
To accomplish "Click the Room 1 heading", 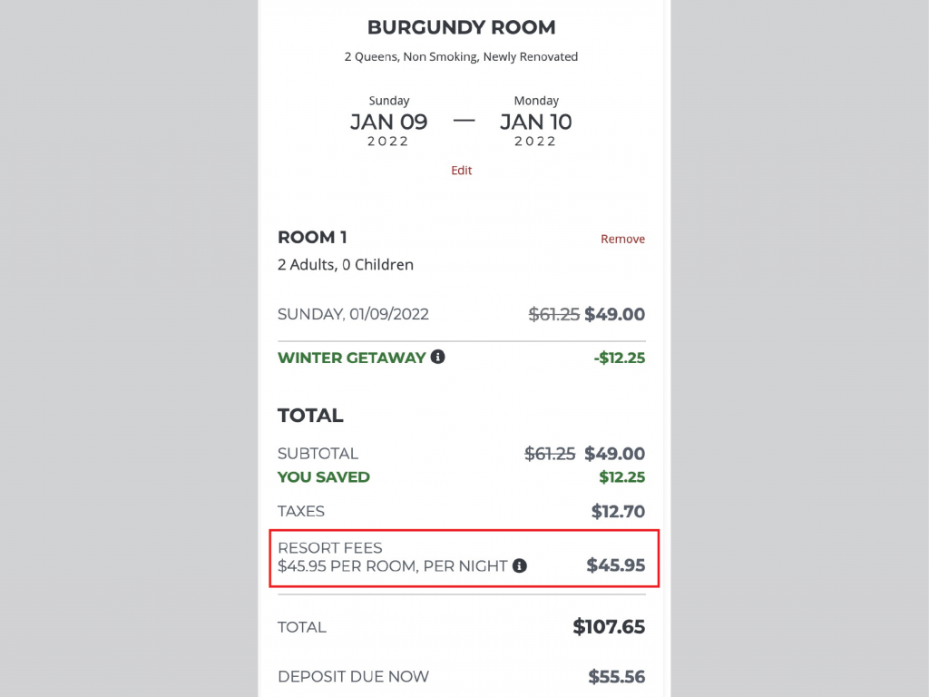I will coord(312,237).
